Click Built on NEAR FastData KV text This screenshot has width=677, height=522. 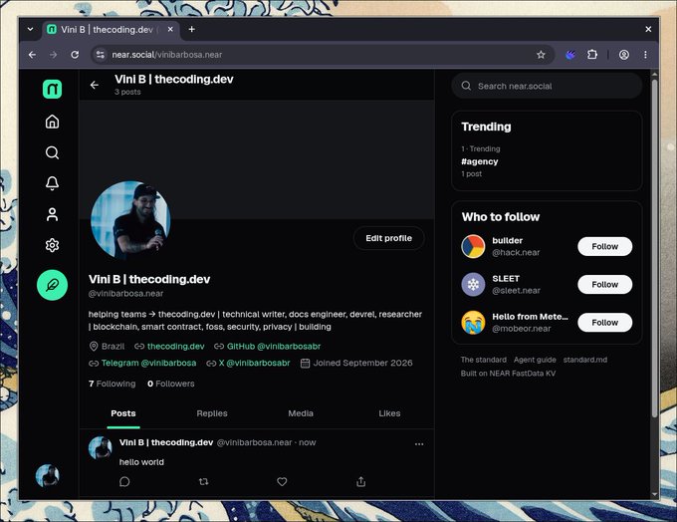coord(508,374)
